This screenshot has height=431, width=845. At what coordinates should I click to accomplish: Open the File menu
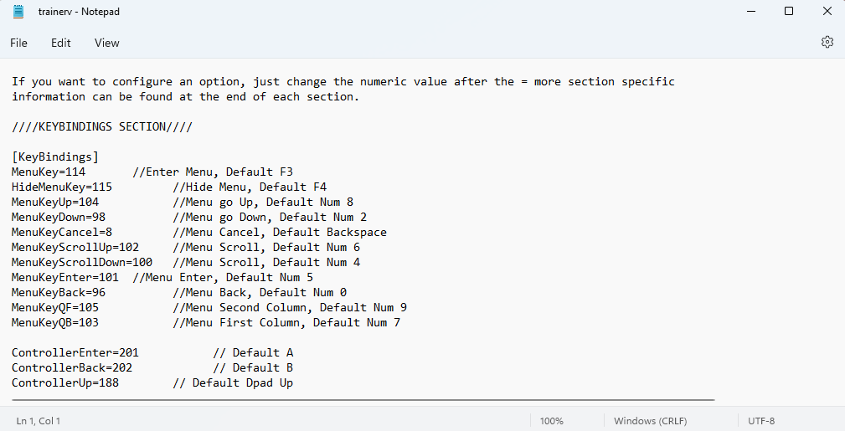click(18, 43)
